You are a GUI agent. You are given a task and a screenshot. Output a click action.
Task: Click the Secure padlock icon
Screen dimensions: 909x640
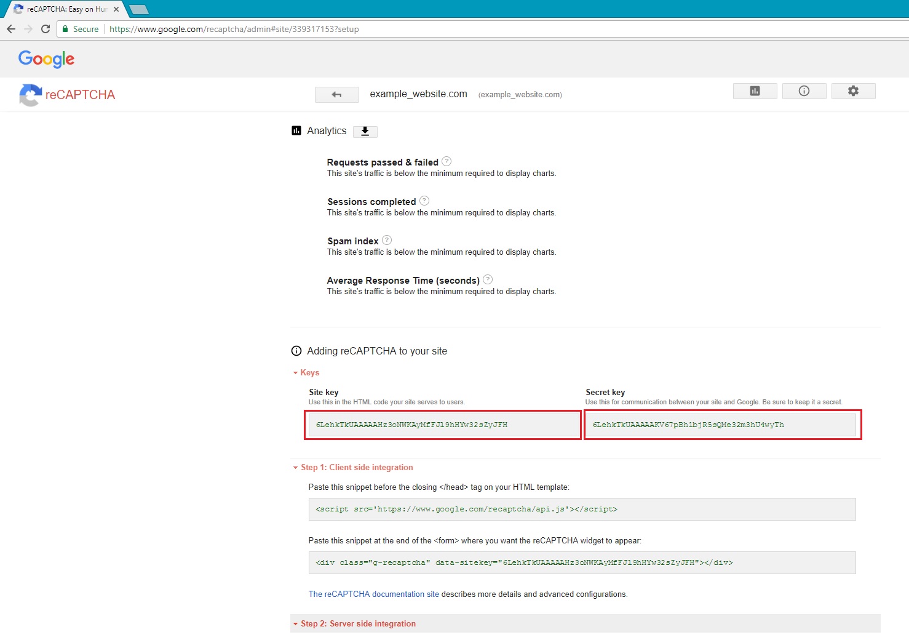pyautogui.click(x=65, y=29)
